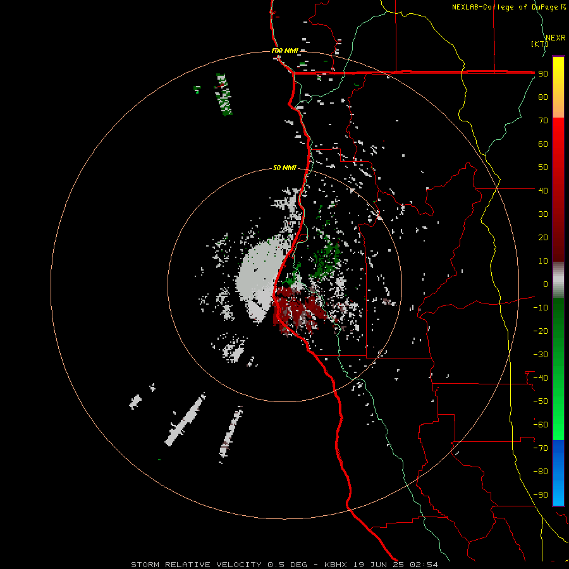Click the -90 value on velocity scale

click(541, 495)
